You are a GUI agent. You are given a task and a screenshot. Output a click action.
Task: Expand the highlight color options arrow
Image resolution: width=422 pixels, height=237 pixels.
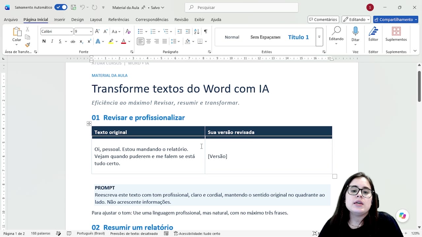click(117, 41)
